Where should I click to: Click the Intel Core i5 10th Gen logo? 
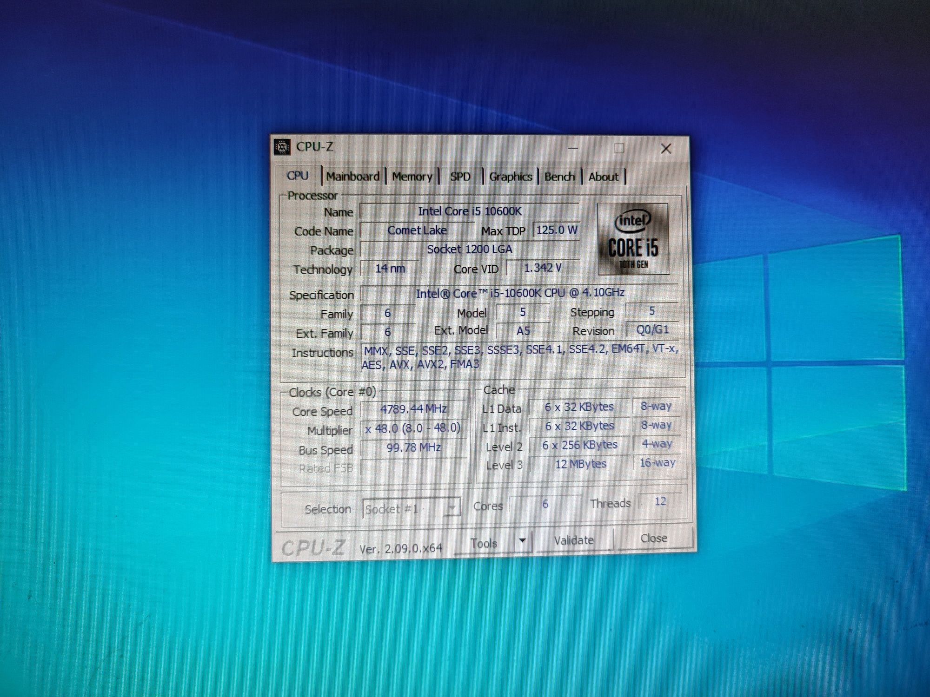(x=633, y=239)
